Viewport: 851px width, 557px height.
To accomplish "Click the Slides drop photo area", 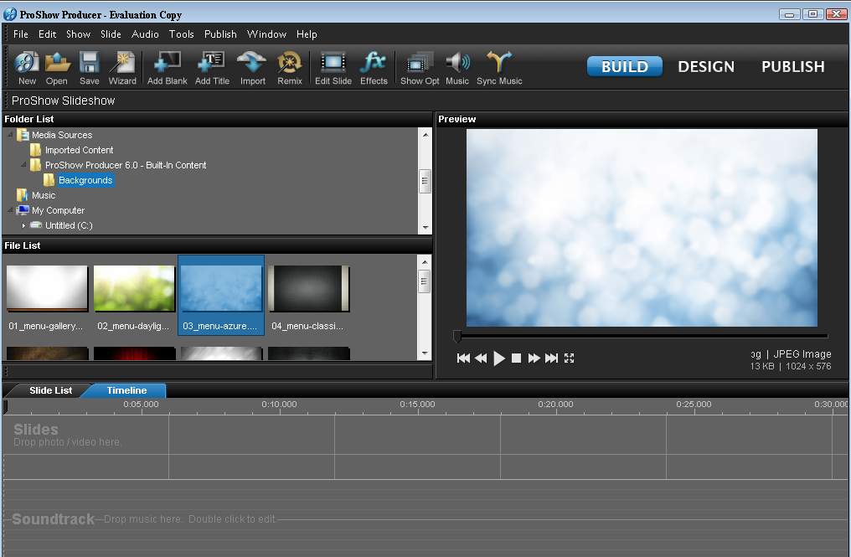I will click(x=67, y=435).
